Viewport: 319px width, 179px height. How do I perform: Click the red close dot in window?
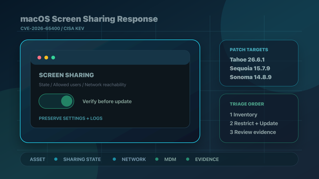(39, 58)
